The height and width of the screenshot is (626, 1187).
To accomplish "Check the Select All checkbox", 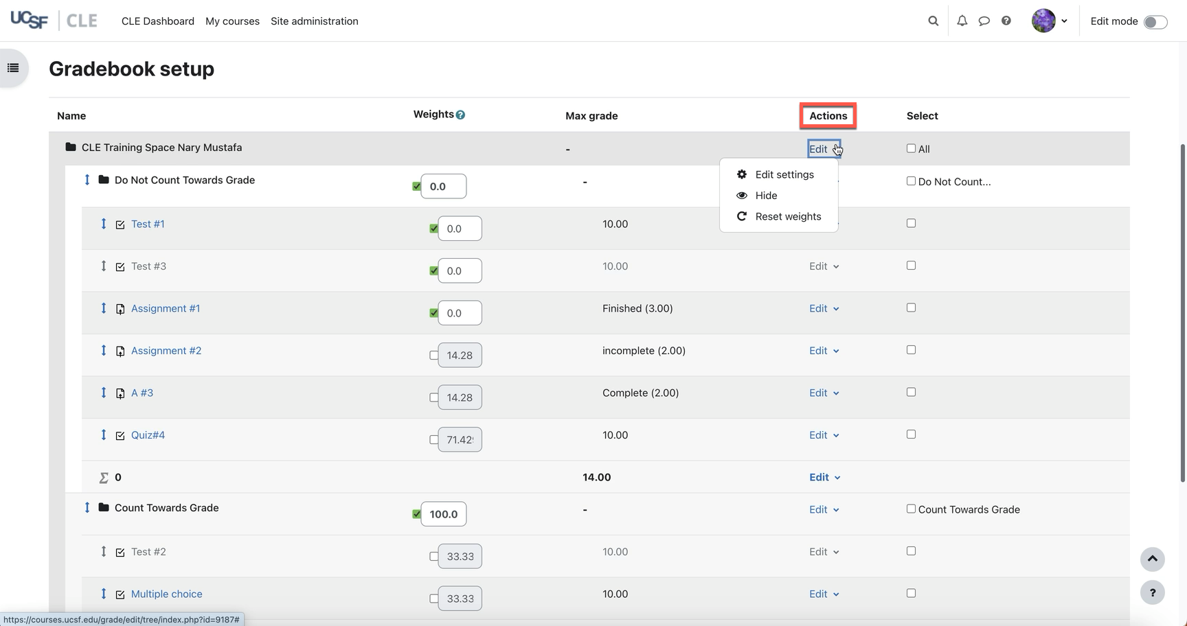I will [911, 148].
